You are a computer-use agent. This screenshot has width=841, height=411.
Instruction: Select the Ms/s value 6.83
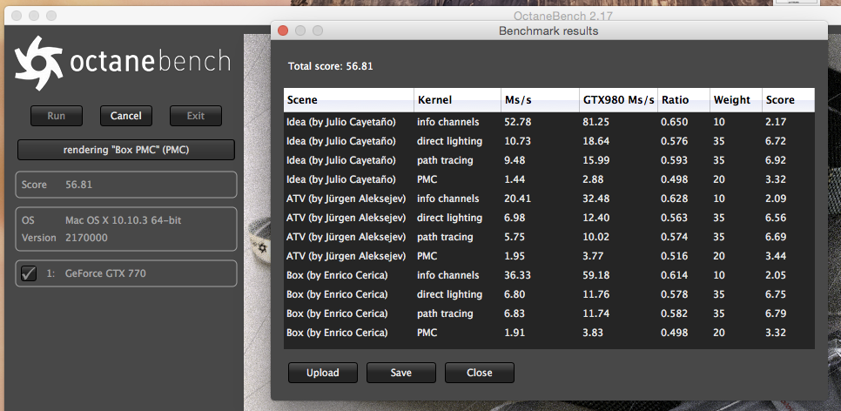(515, 313)
